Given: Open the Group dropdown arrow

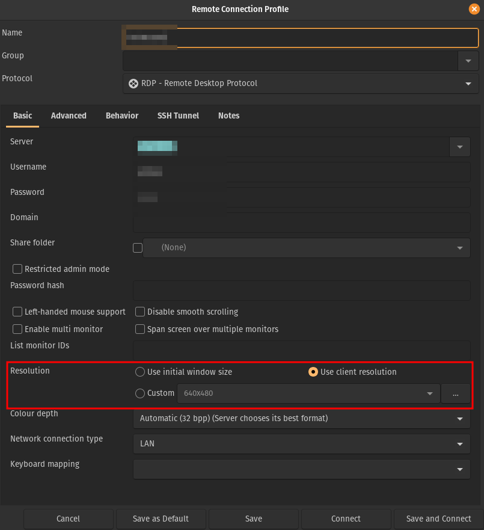Looking at the screenshot, I should tap(468, 61).
